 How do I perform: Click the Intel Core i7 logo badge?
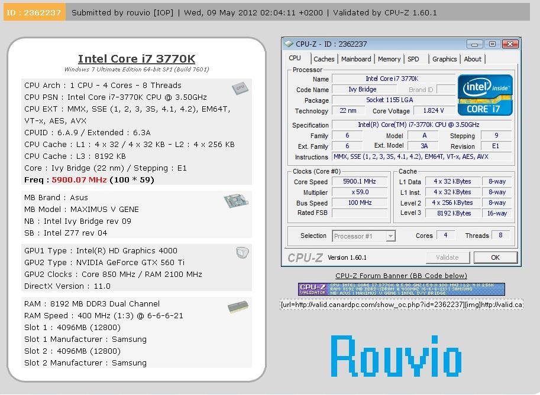coord(485,95)
